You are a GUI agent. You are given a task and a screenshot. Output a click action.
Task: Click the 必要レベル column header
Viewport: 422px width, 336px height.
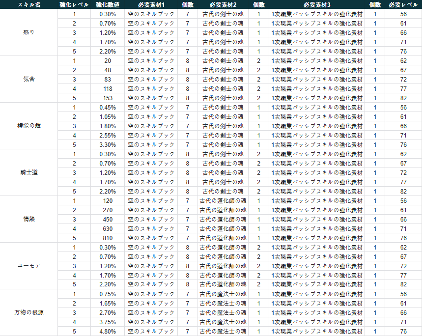click(x=403, y=4)
